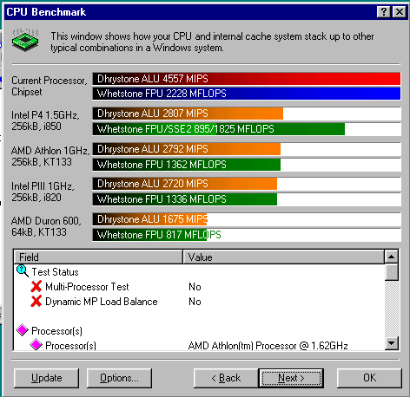Screen dimensions: 410x397
Task: Confirm with the OK button
Action: click(369, 378)
